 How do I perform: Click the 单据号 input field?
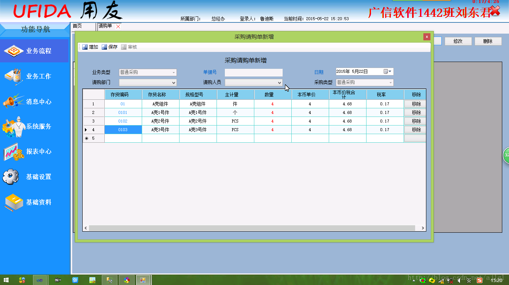coord(254,72)
